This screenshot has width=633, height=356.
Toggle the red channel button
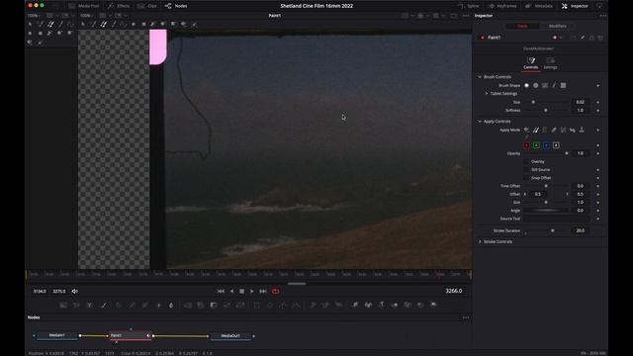[x=526, y=145]
